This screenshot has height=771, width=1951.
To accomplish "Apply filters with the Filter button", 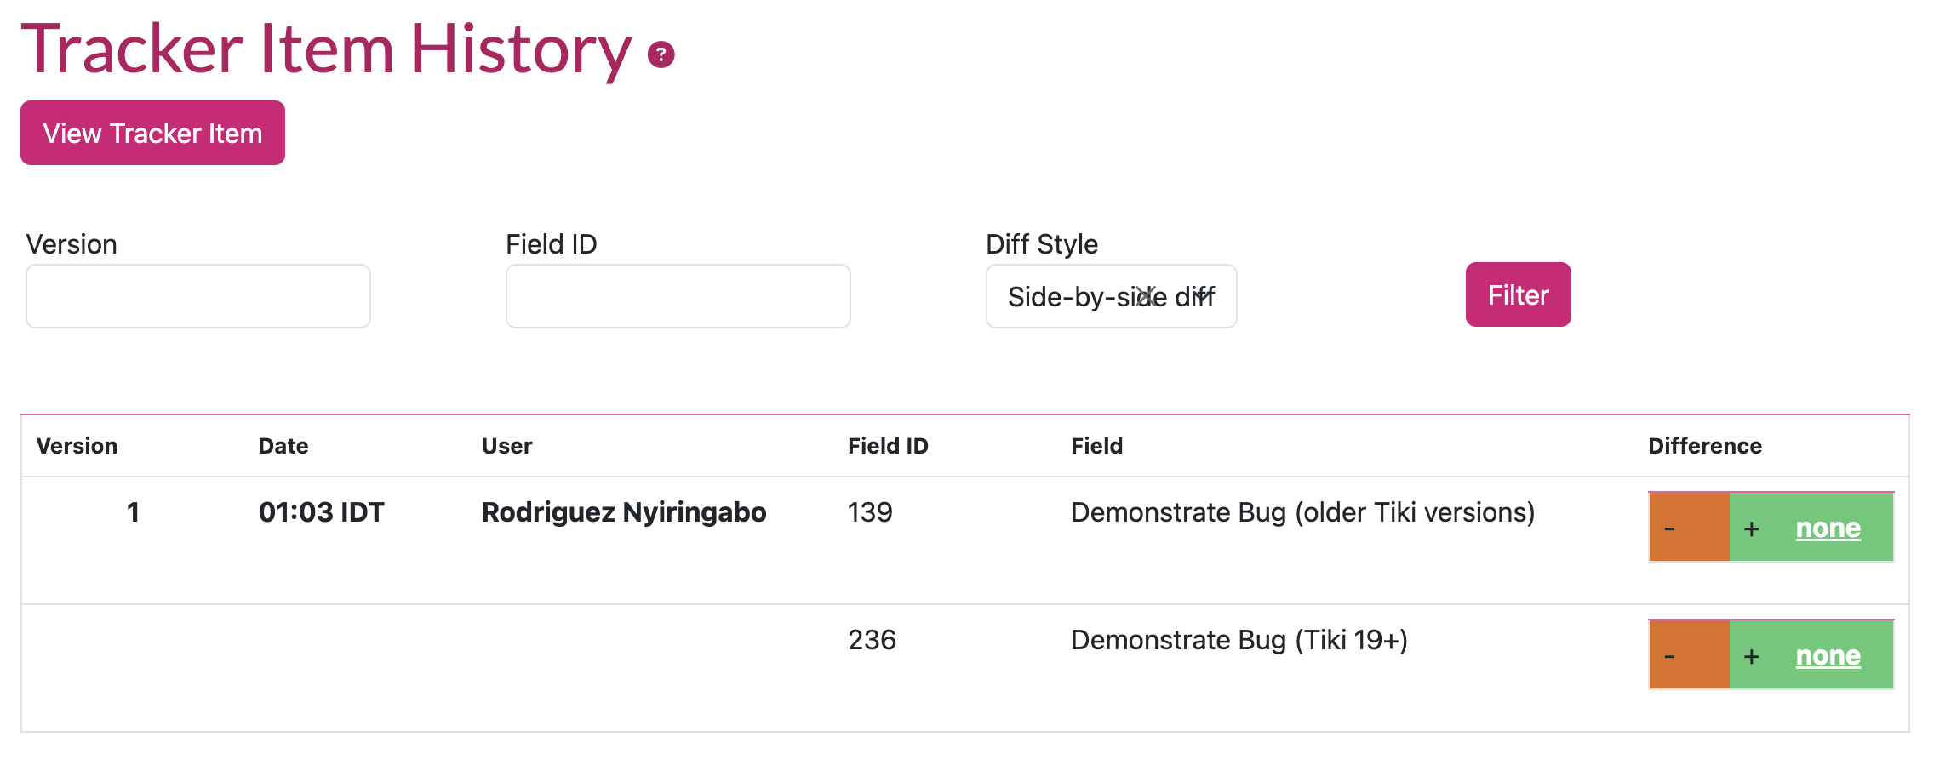I will tap(1518, 294).
